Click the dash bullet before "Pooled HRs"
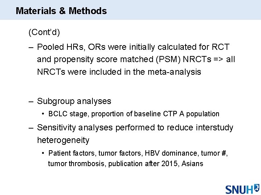Screen dimensions: 261x195 [31, 47]
